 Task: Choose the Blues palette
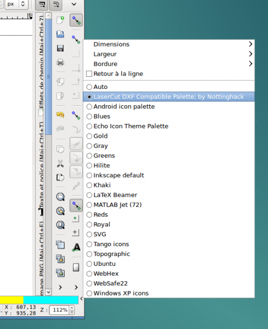(169, 116)
